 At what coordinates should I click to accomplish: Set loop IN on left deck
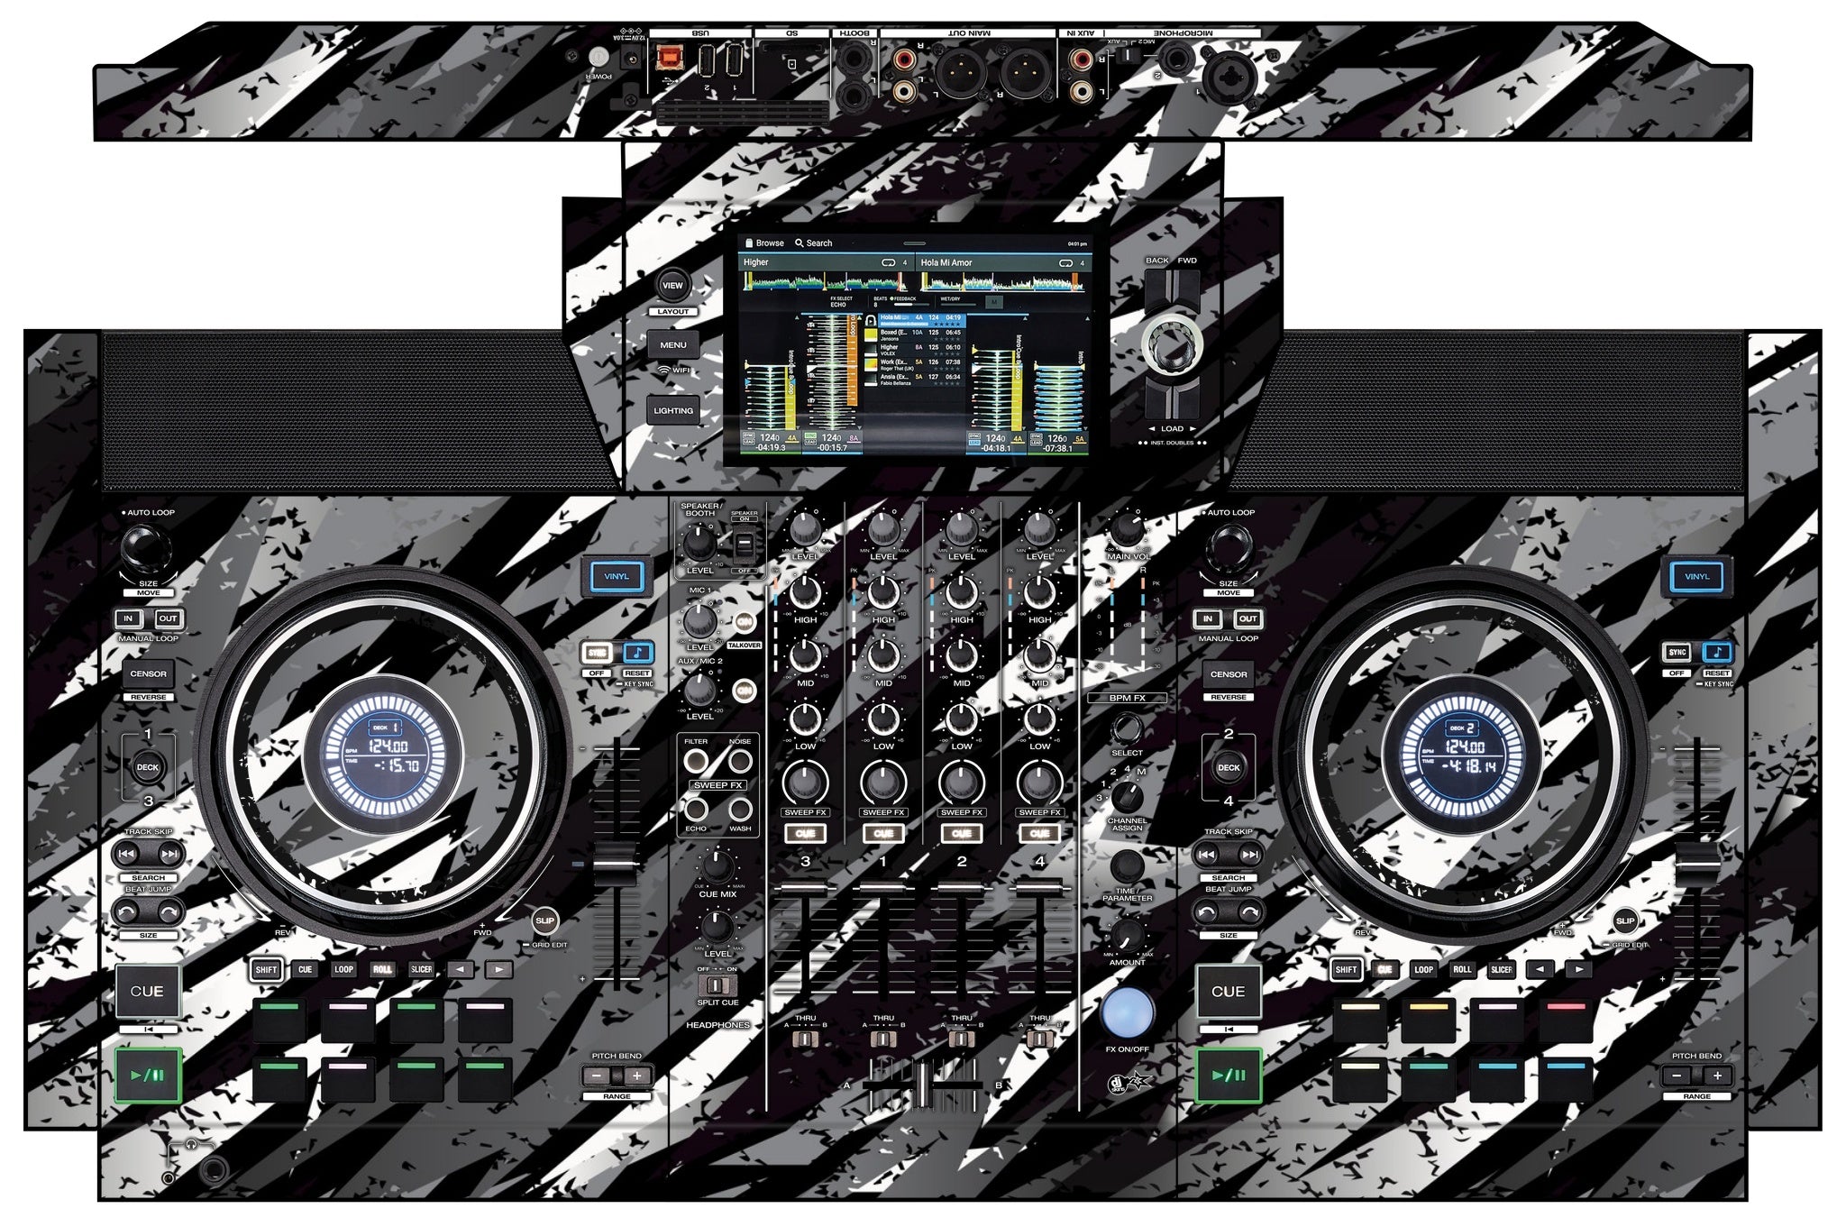click(128, 618)
